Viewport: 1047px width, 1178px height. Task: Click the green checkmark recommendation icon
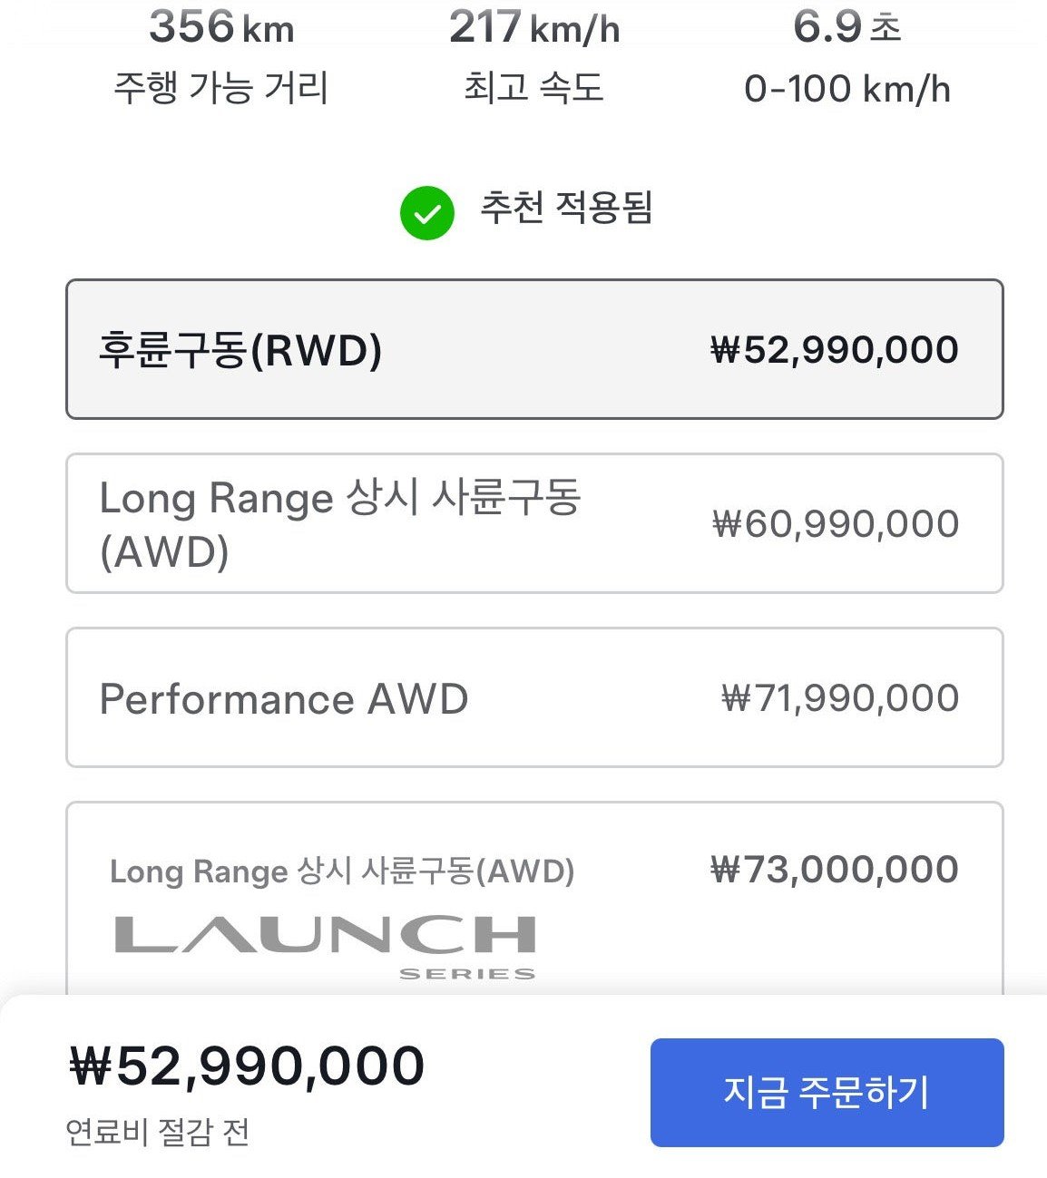coord(426,213)
